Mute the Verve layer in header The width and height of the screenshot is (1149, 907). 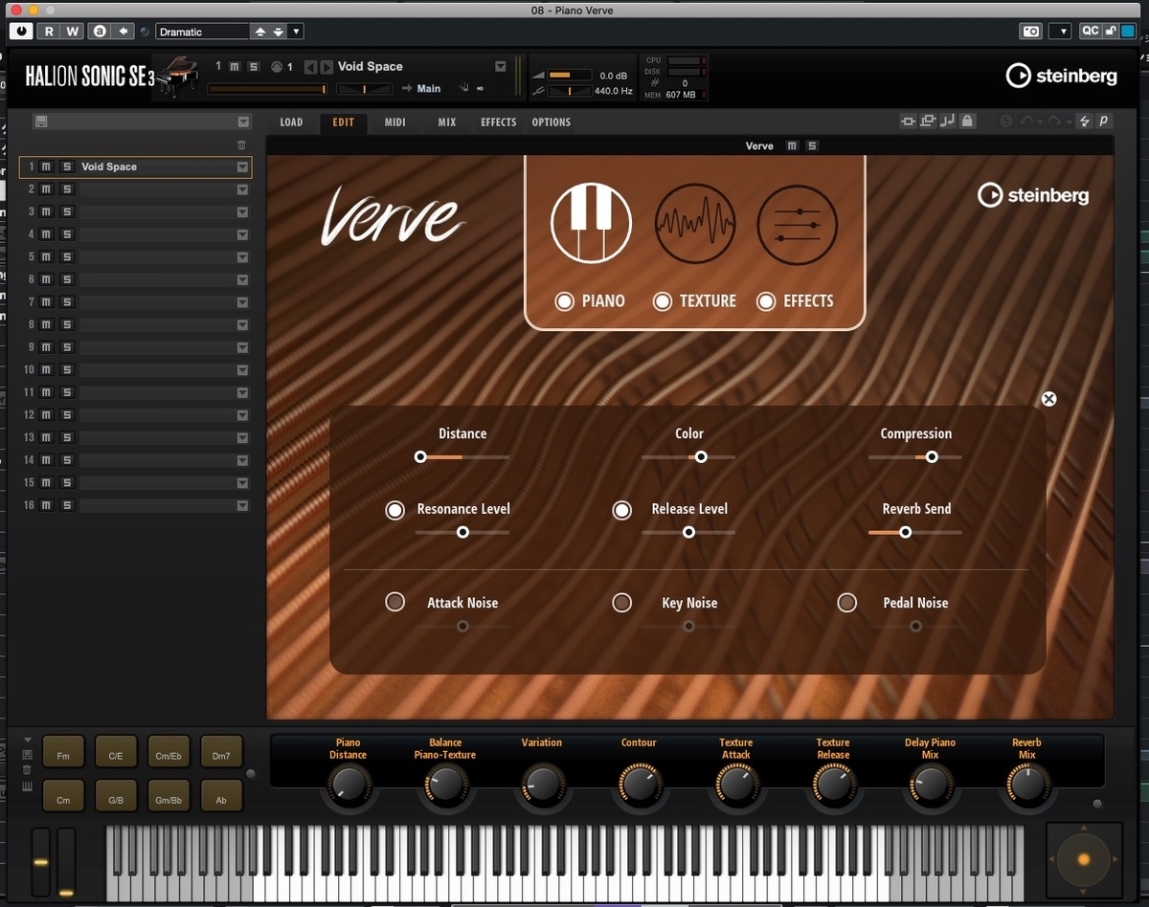pos(791,146)
